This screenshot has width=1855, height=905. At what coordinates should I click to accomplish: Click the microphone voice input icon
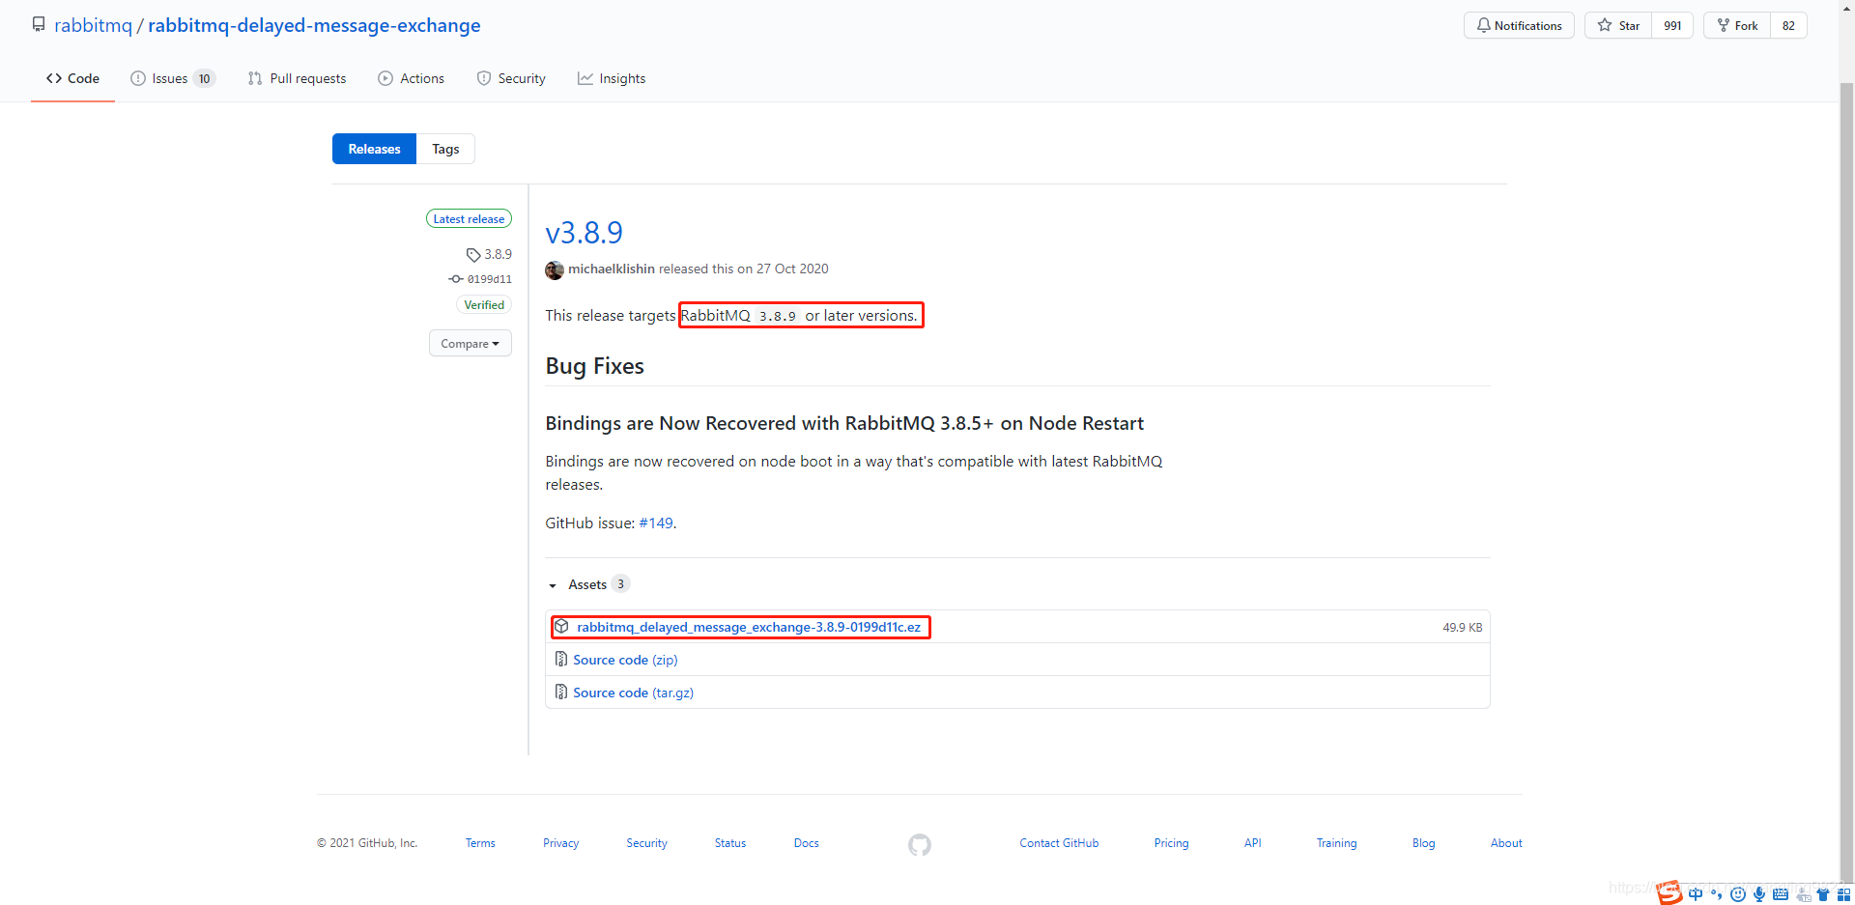pos(1759,894)
